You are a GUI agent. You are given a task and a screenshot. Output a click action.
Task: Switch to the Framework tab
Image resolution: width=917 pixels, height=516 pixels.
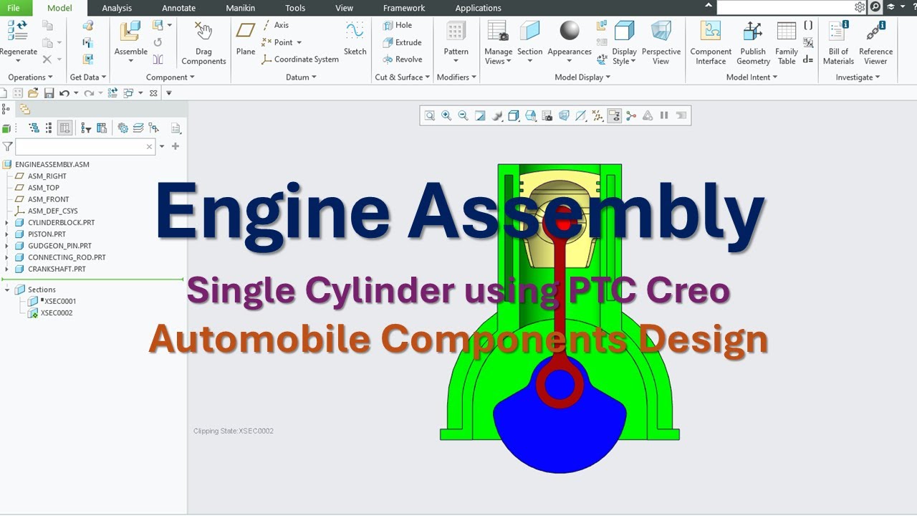[x=404, y=8]
